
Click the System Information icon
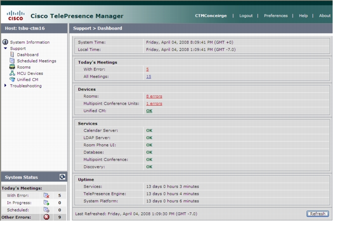pos(5,42)
